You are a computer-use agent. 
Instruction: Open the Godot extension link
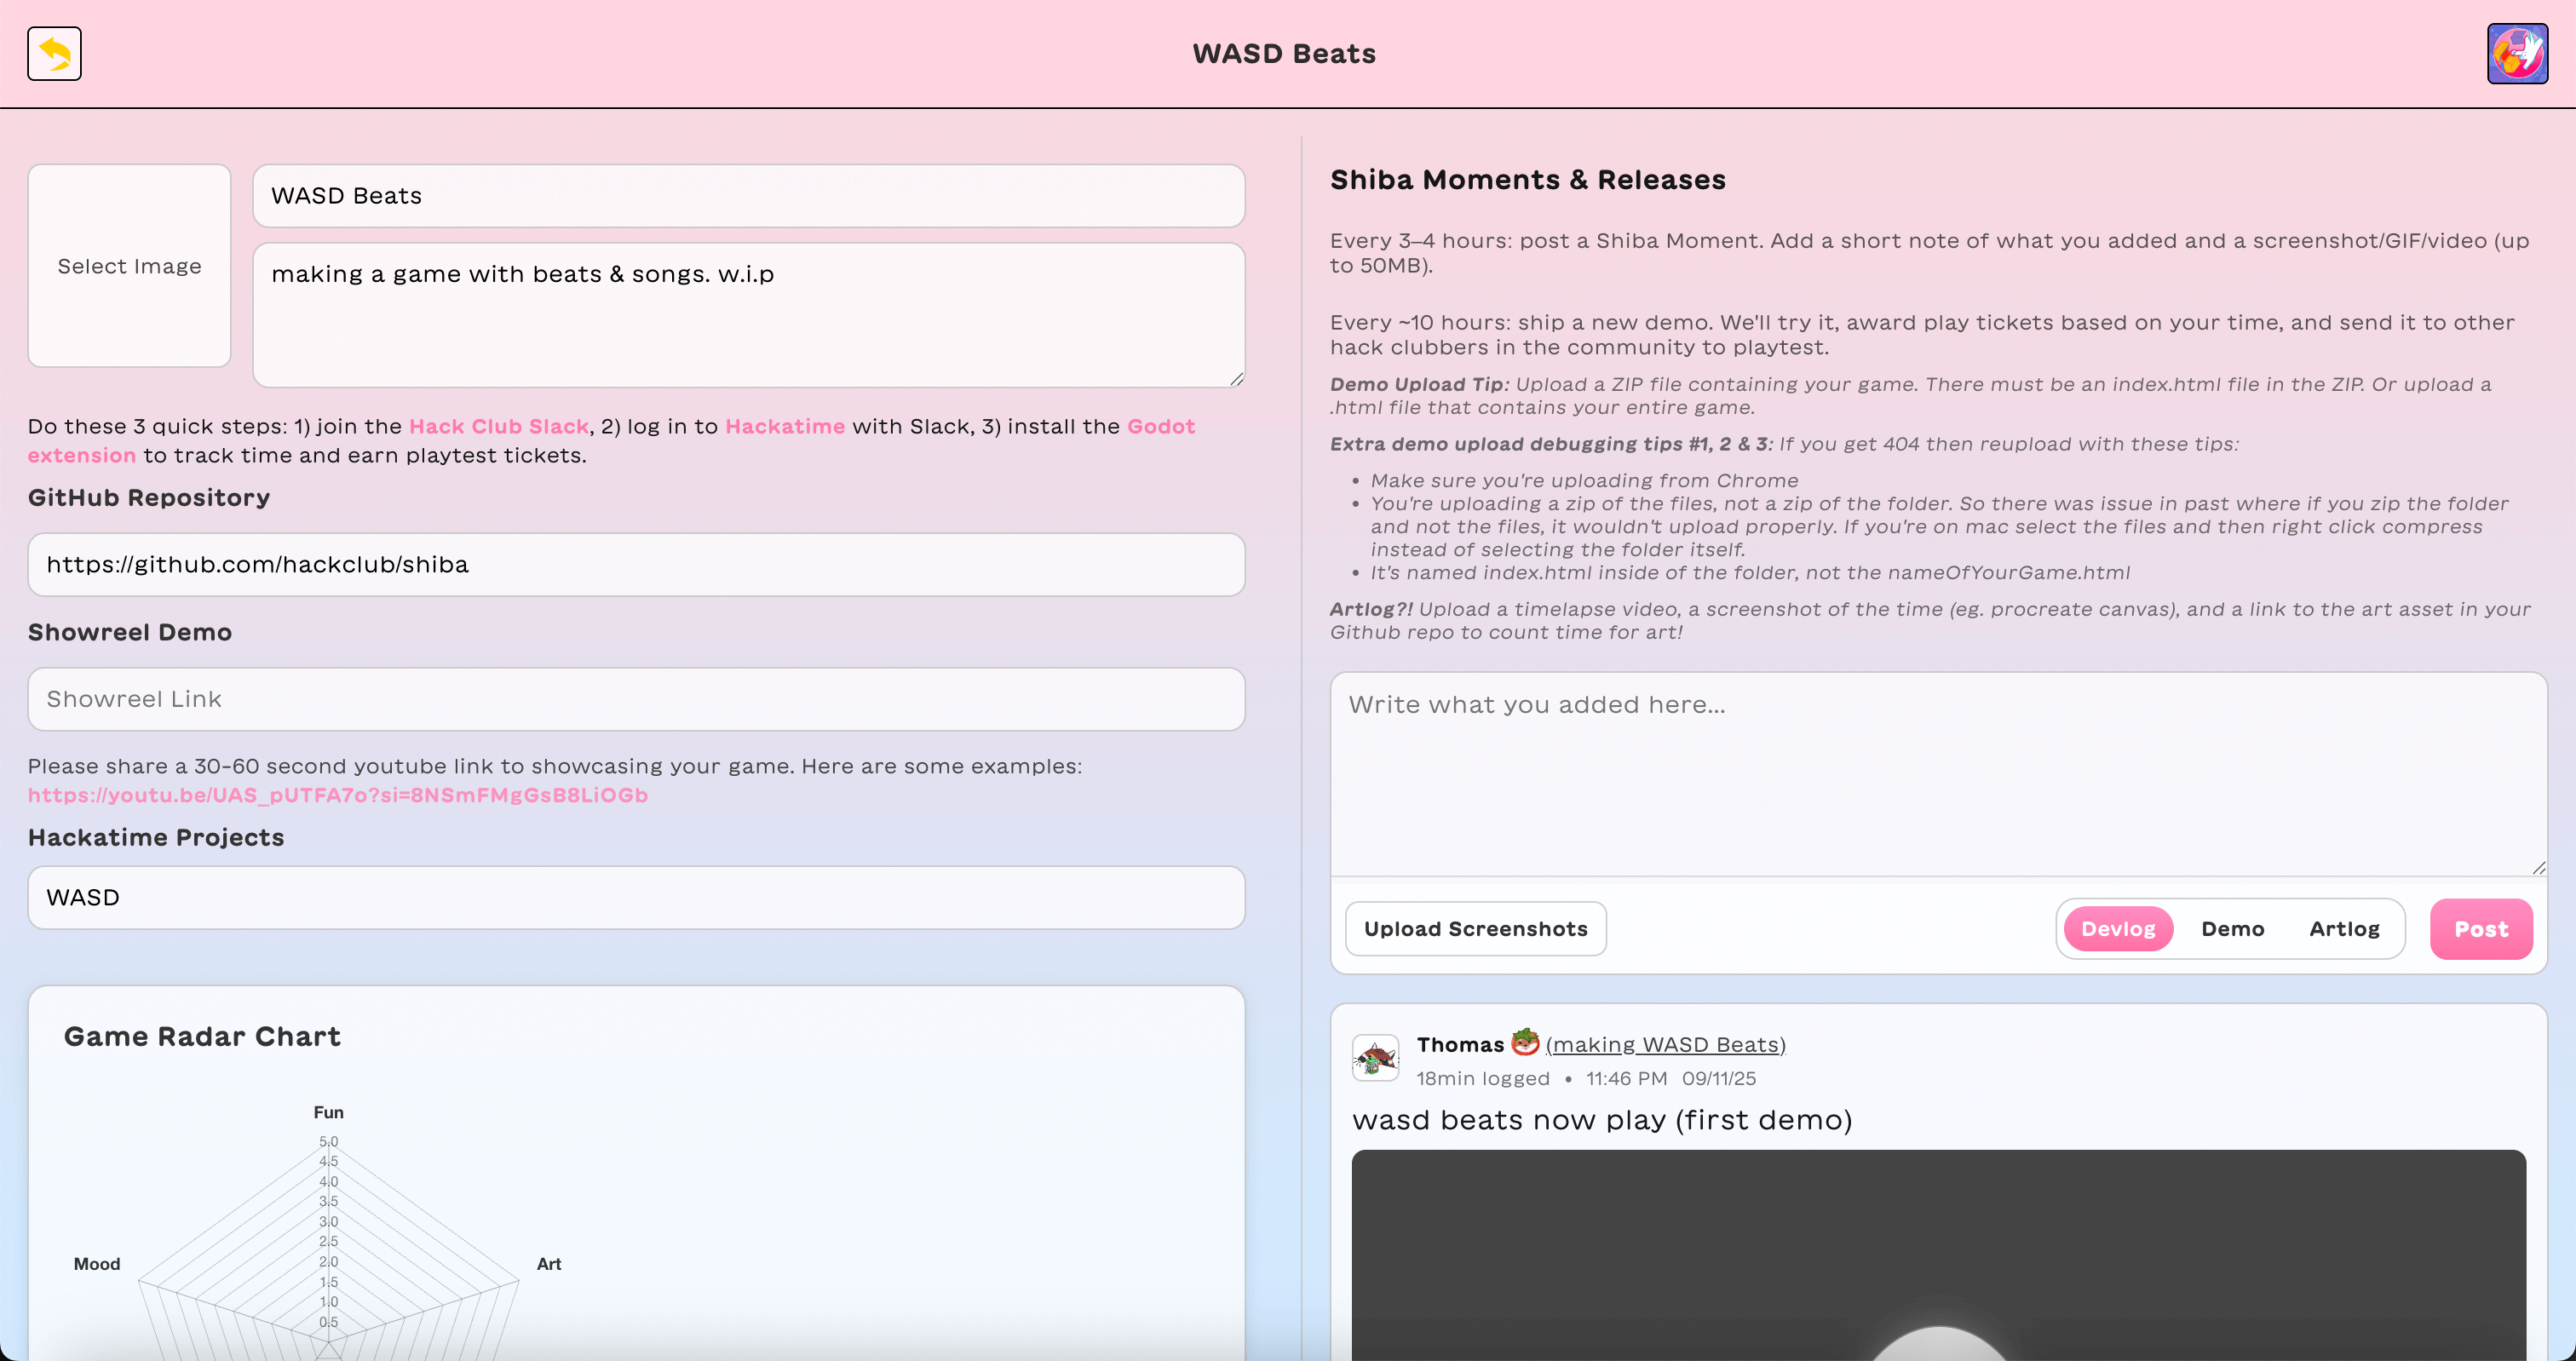[x=1160, y=426]
